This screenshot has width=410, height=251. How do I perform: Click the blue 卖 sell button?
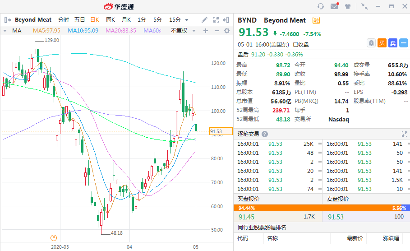393,43
